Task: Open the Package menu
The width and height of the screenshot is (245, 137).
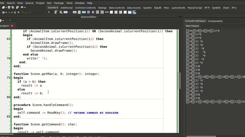Action: click(59, 3)
